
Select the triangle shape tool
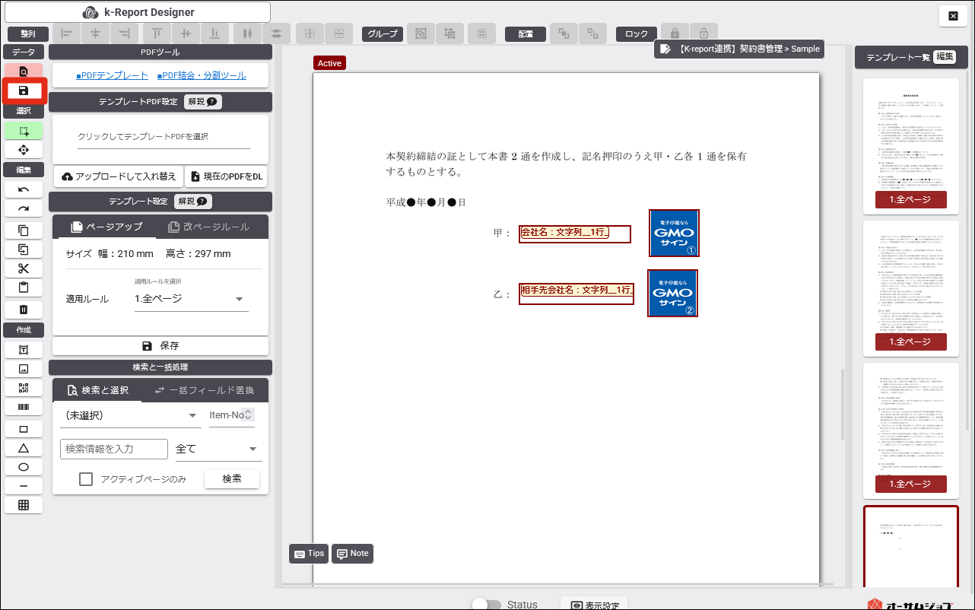click(x=24, y=448)
